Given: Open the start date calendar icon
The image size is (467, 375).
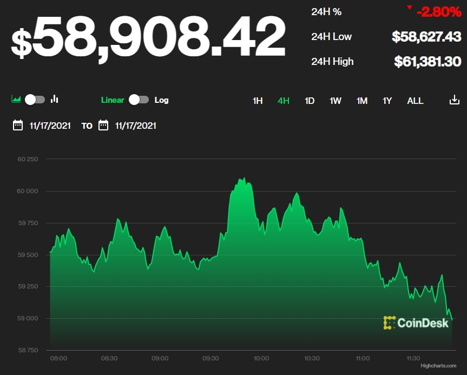Looking at the screenshot, I should pos(18,125).
